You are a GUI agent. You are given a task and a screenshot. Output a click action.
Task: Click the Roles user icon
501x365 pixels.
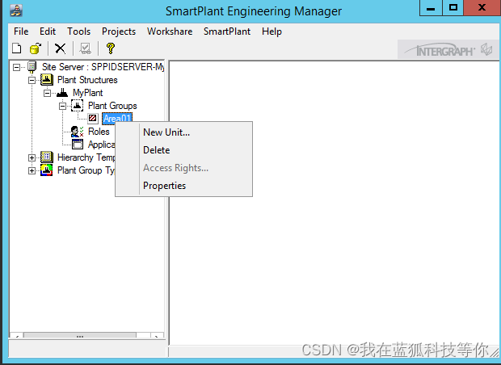(x=77, y=132)
